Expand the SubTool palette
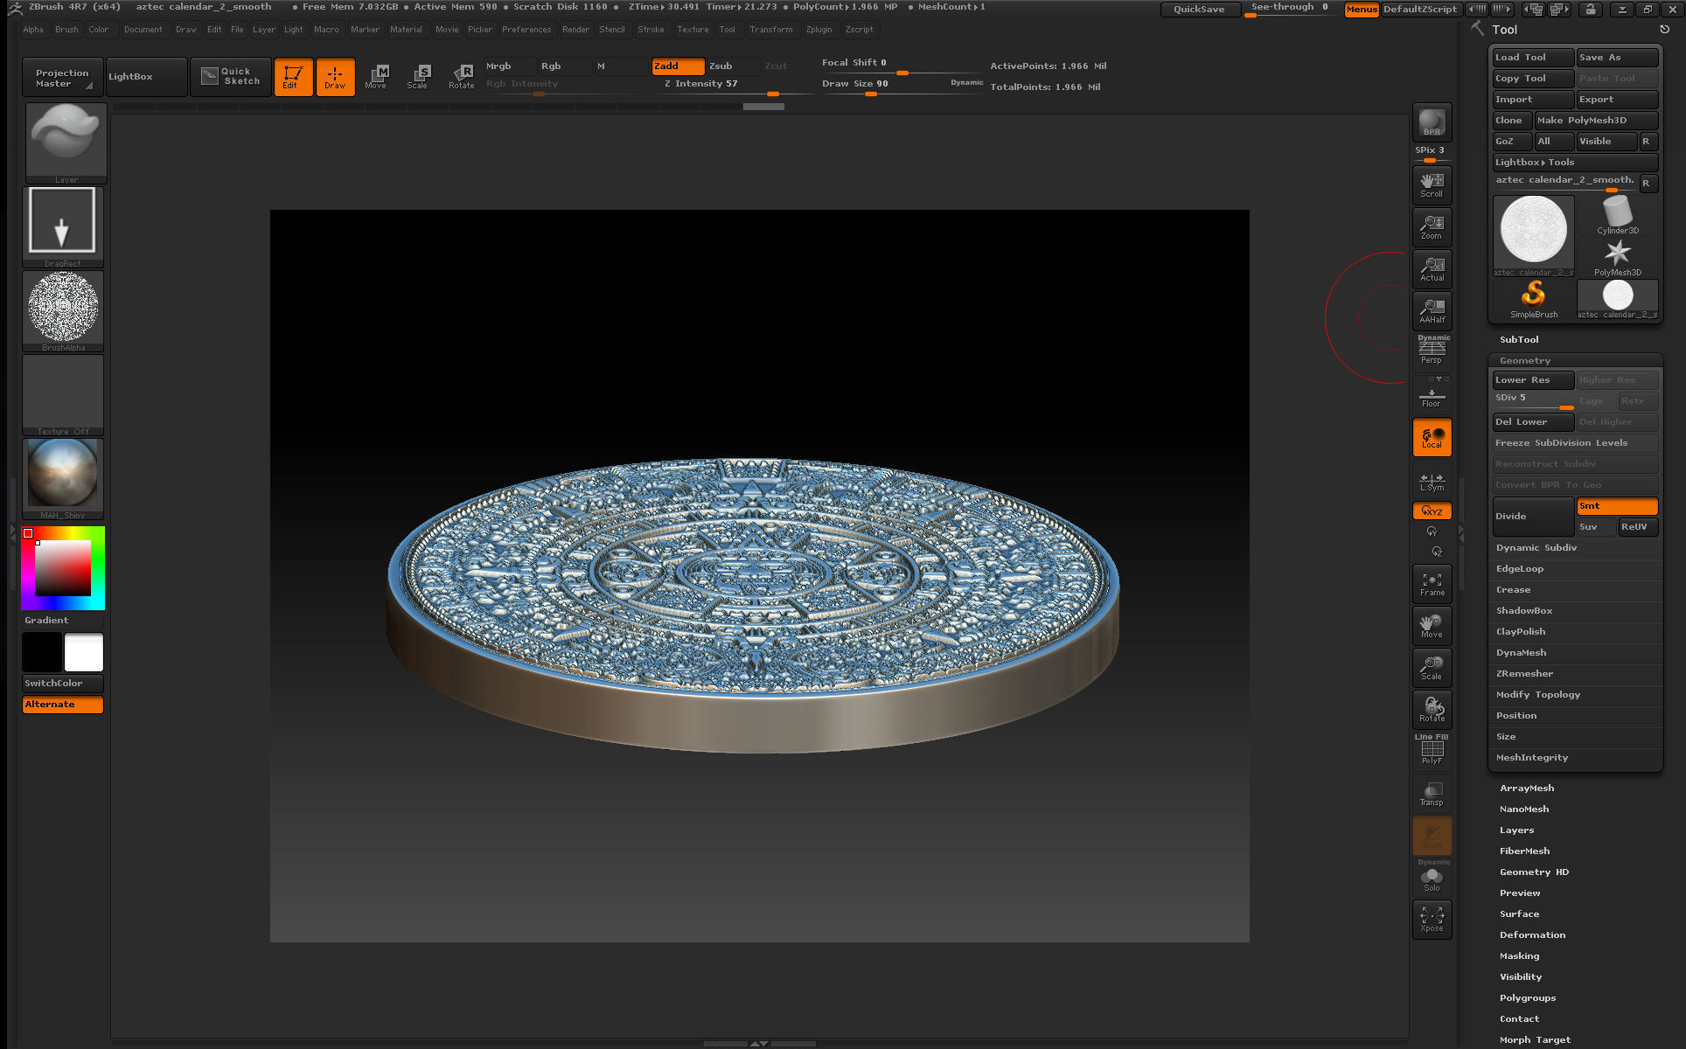The height and width of the screenshot is (1049, 1686). 1519,339
